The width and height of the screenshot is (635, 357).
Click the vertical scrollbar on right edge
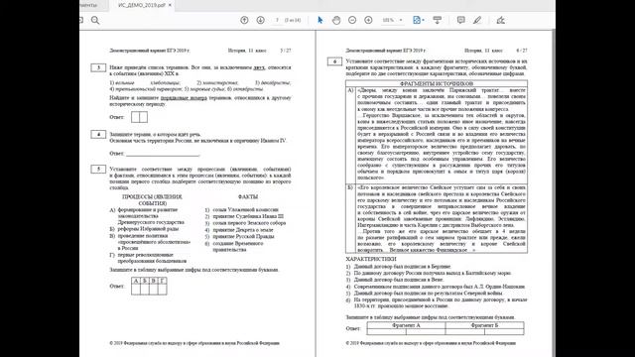point(554,193)
